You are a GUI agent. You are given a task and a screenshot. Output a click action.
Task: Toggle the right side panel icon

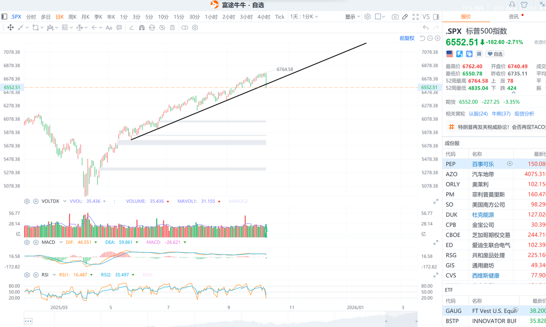click(436, 17)
